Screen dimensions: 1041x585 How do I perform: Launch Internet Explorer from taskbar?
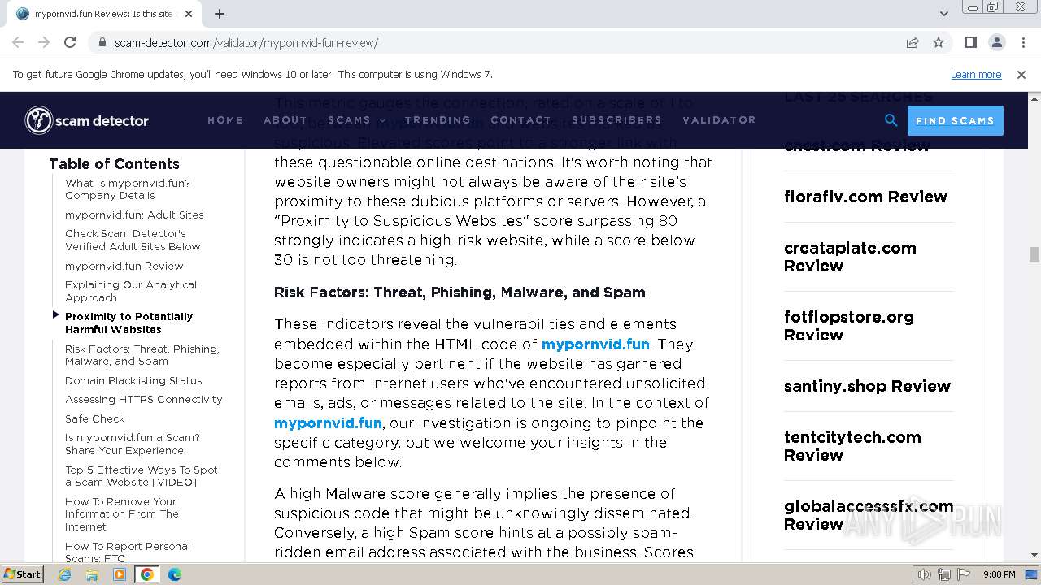point(64,574)
